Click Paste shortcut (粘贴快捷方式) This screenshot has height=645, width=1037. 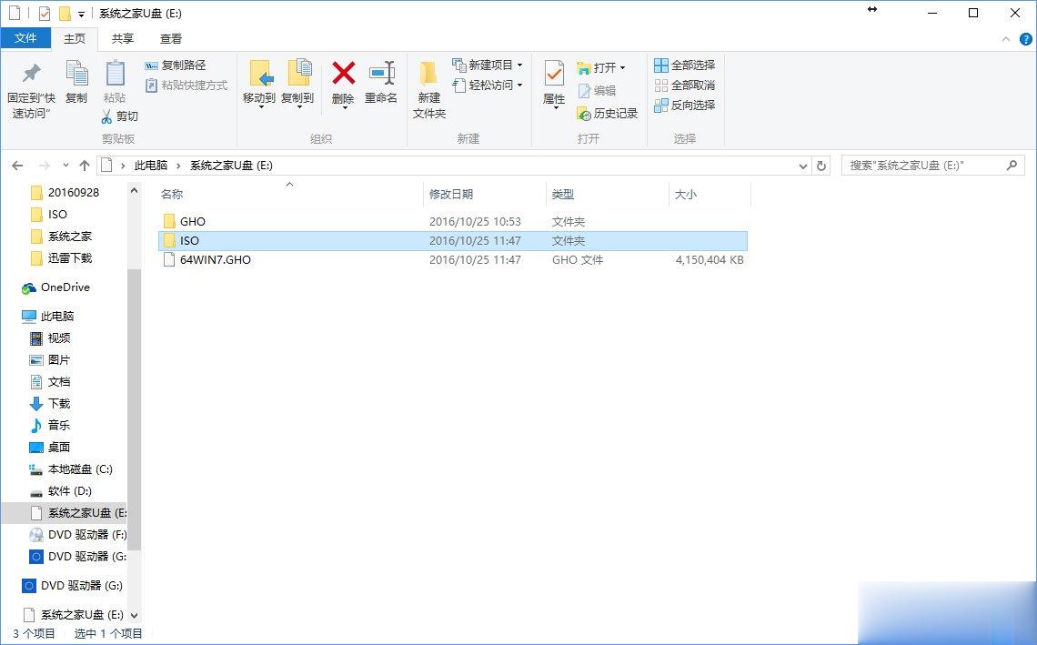[x=186, y=86]
